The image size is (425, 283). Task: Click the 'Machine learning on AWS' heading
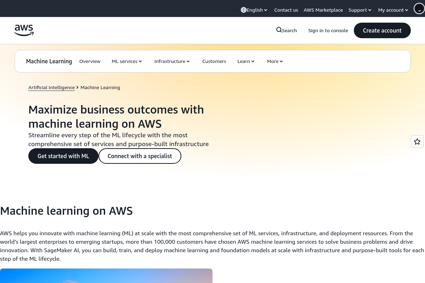(x=66, y=211)
